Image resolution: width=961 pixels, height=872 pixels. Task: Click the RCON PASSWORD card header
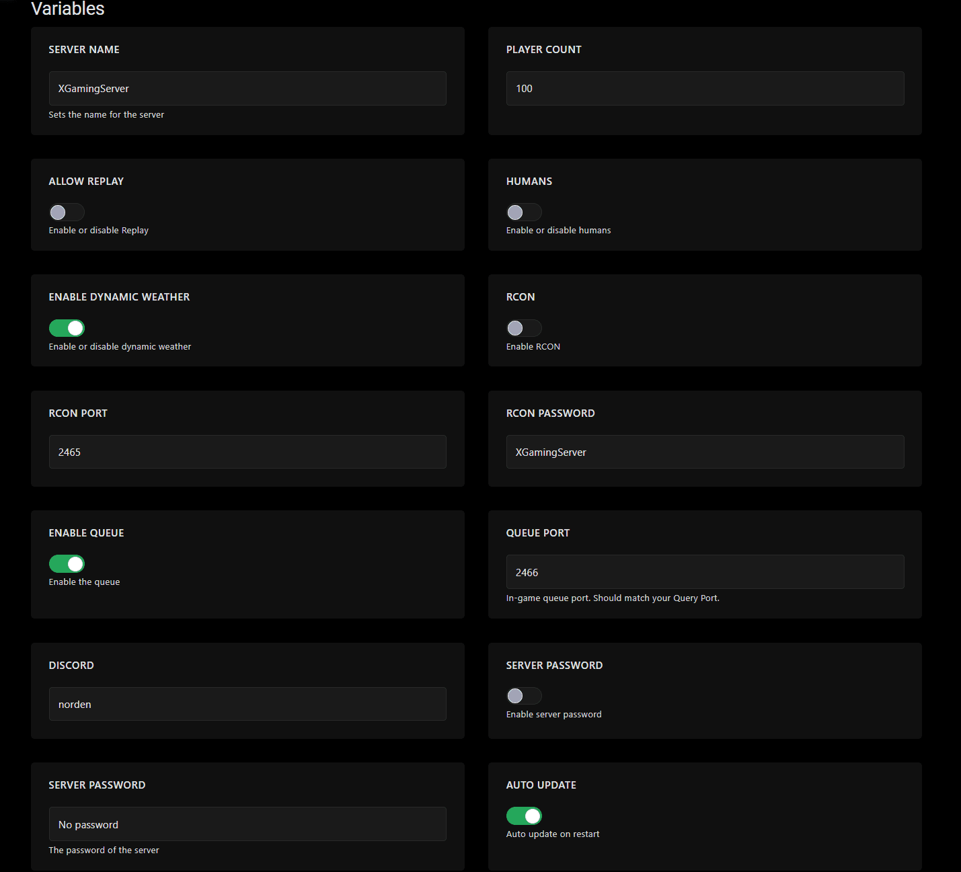click(x=550, y=412)
